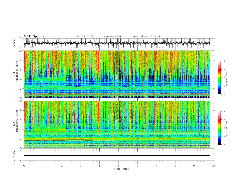Click the "VLF Spectra" title text

click(34, 36)
